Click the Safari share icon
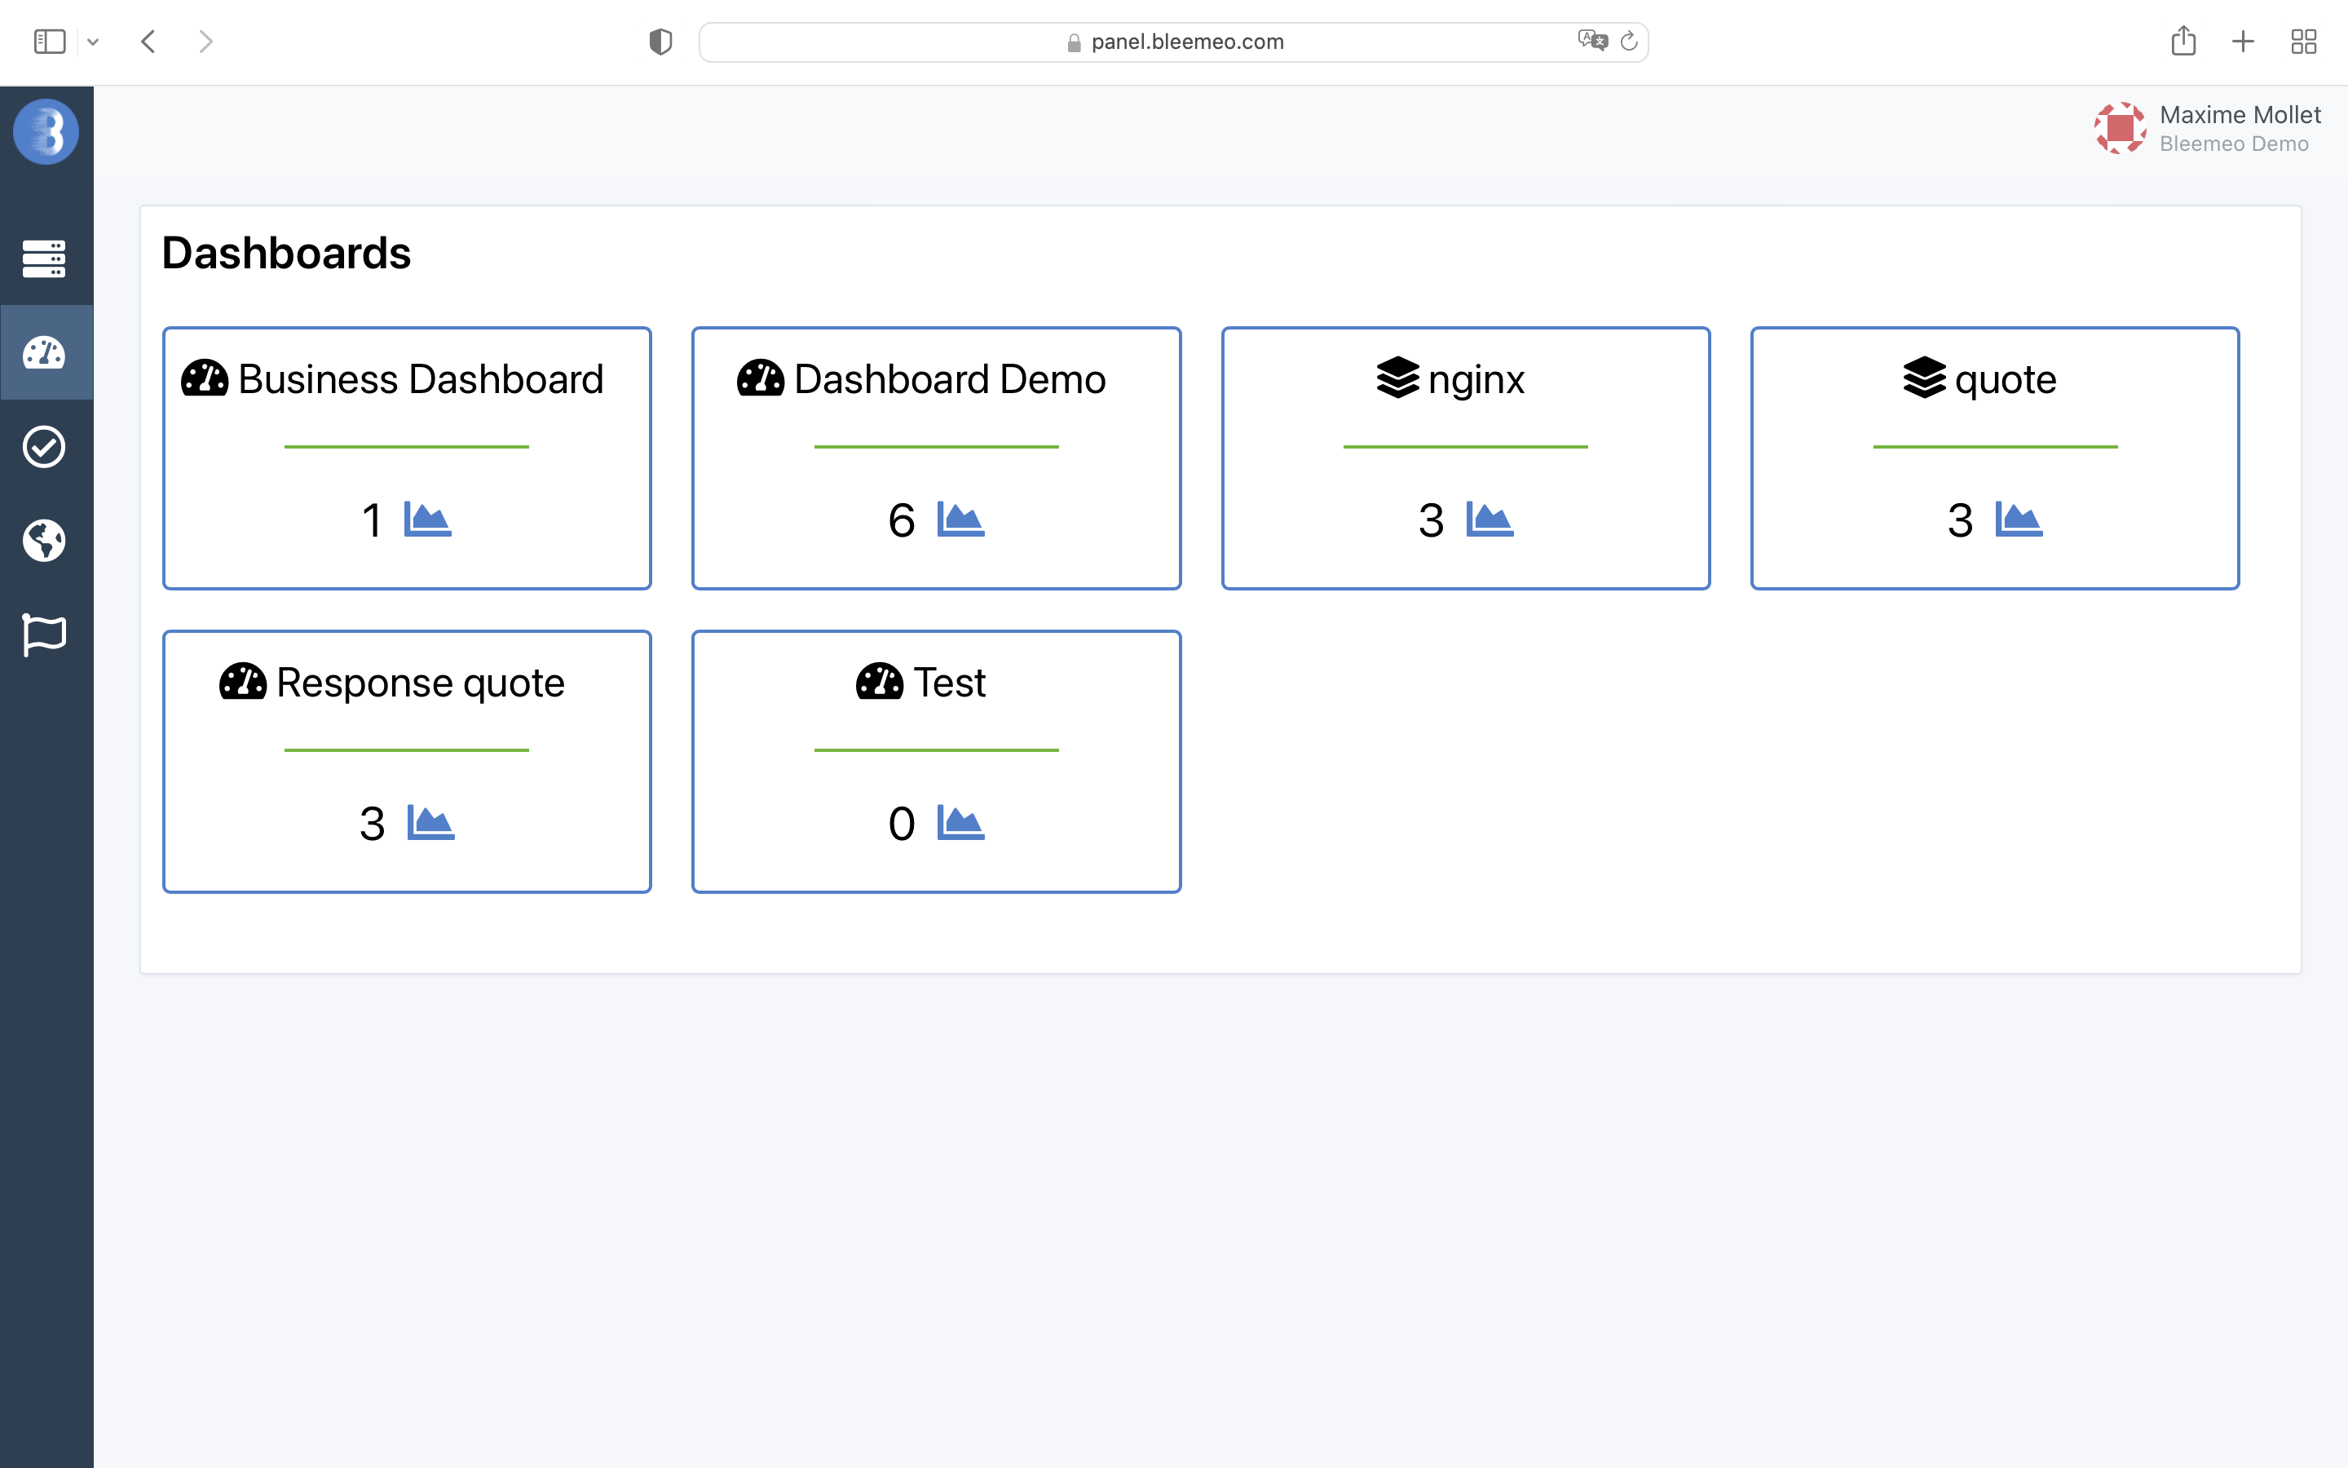The width and height of the screenshot is (2348, 1468). (x=2183, y=42)
